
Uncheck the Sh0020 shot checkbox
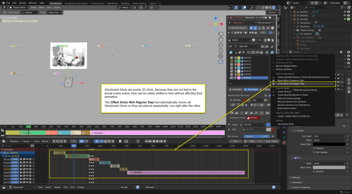[242, 64]
